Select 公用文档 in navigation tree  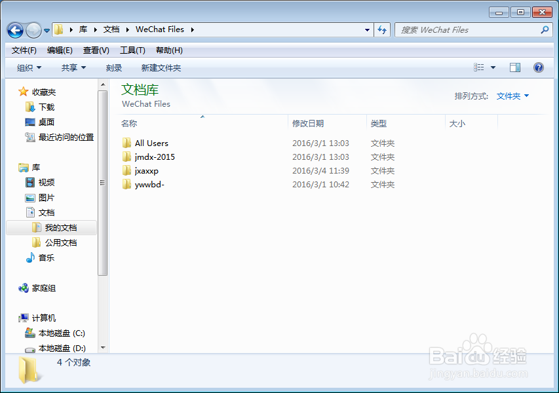tap(54, 242)
